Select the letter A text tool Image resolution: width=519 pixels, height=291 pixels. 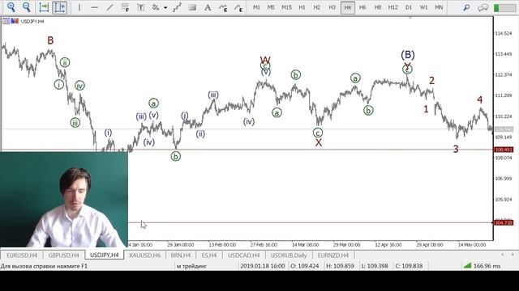coord(208,7)
